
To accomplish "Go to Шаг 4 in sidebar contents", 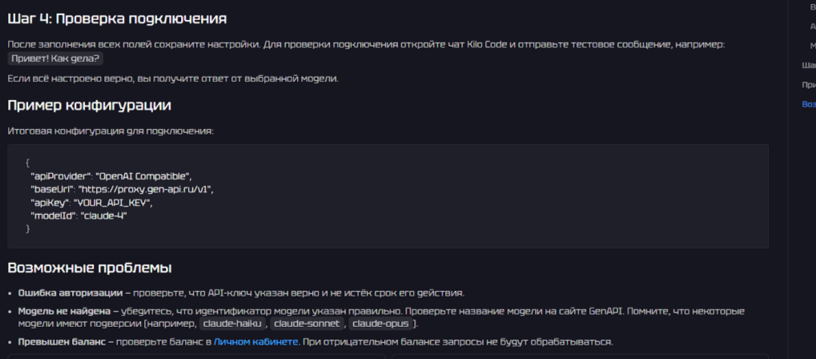I will pyautogui.click(x=809, y=65).
